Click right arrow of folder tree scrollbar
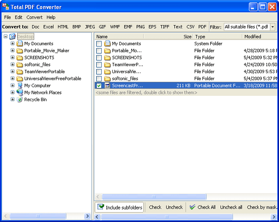Screen dimensions: 279x222 [87, 216]
